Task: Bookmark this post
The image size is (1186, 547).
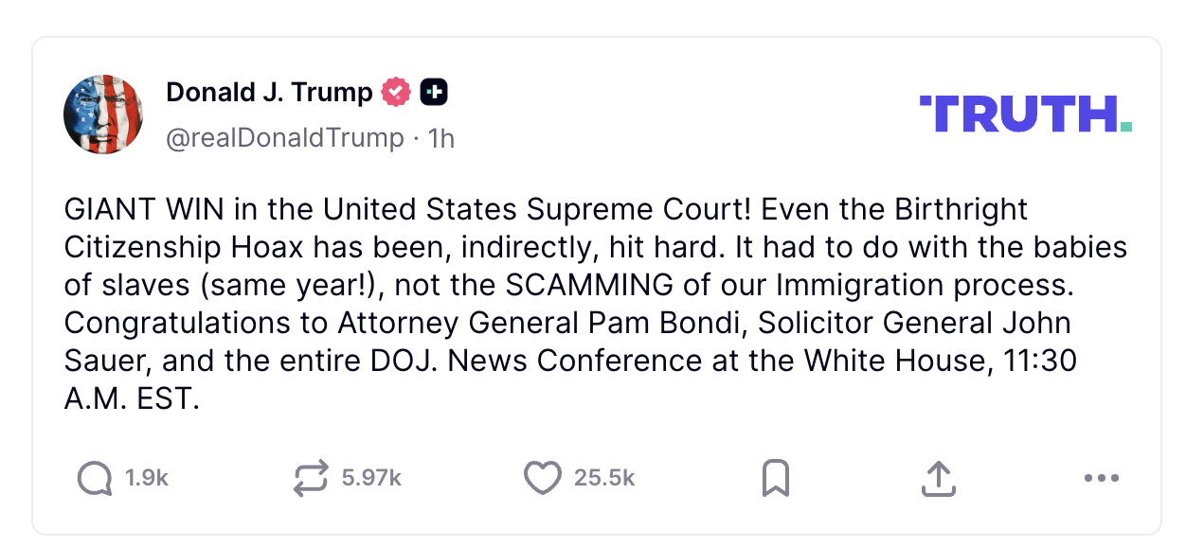Action: (775, 478)
